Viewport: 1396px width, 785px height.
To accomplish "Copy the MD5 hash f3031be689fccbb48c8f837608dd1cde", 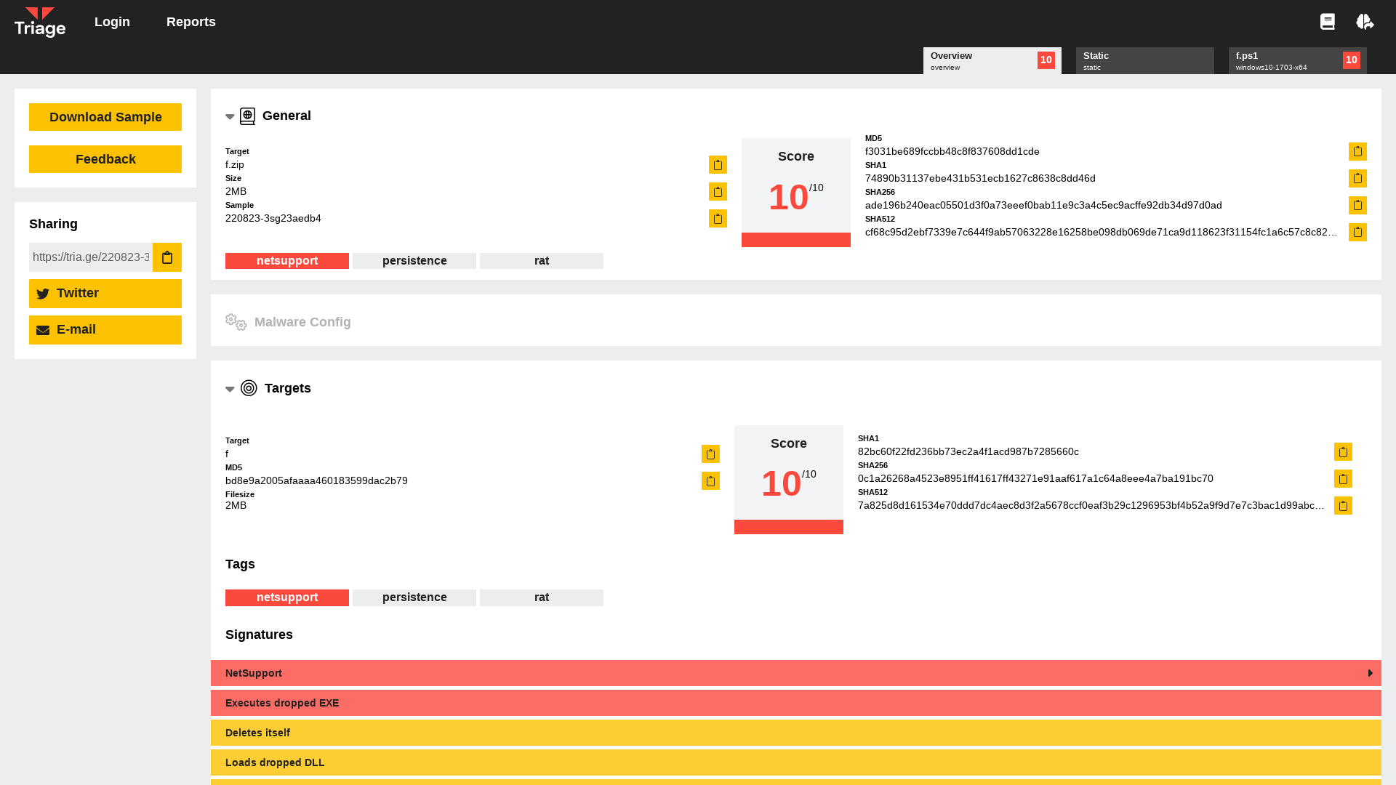I will click(1357, 151).
